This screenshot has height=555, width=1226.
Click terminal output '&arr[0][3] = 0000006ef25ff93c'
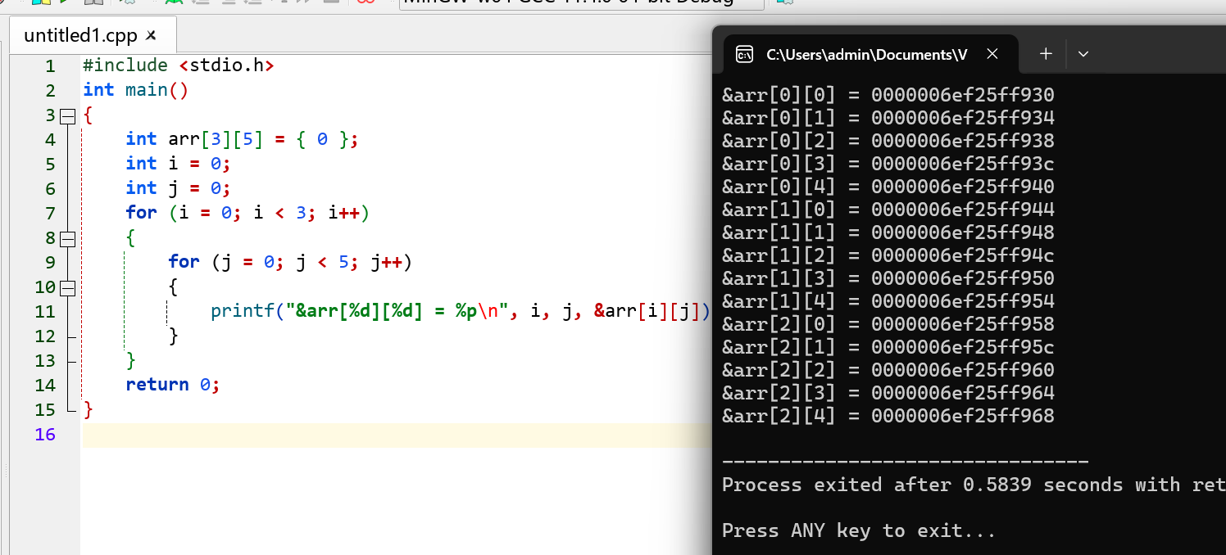(888, 164)
